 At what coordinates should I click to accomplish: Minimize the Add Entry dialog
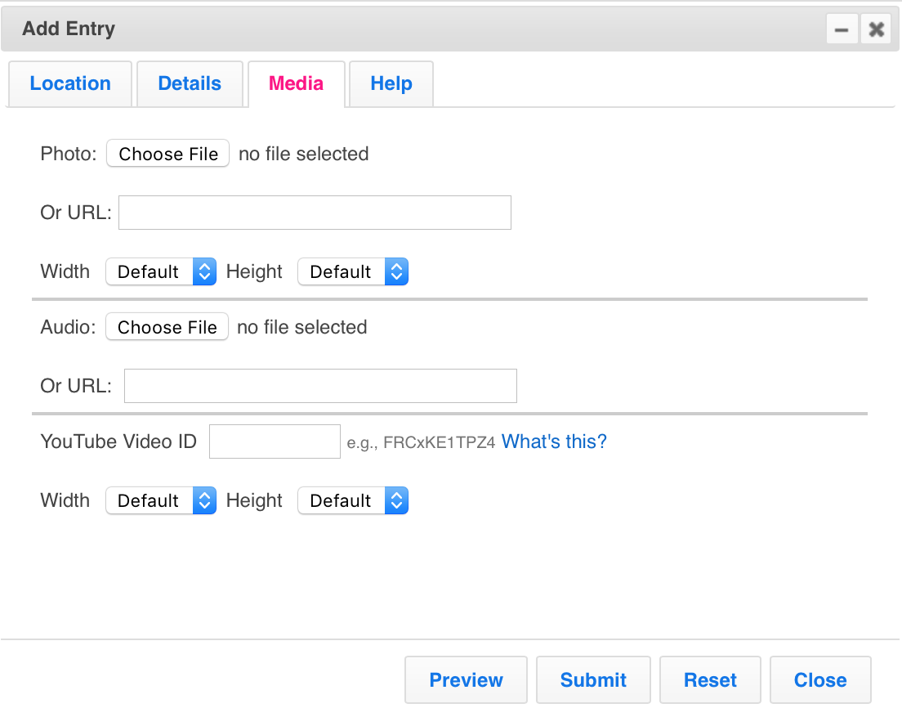(x=842, y=30)
